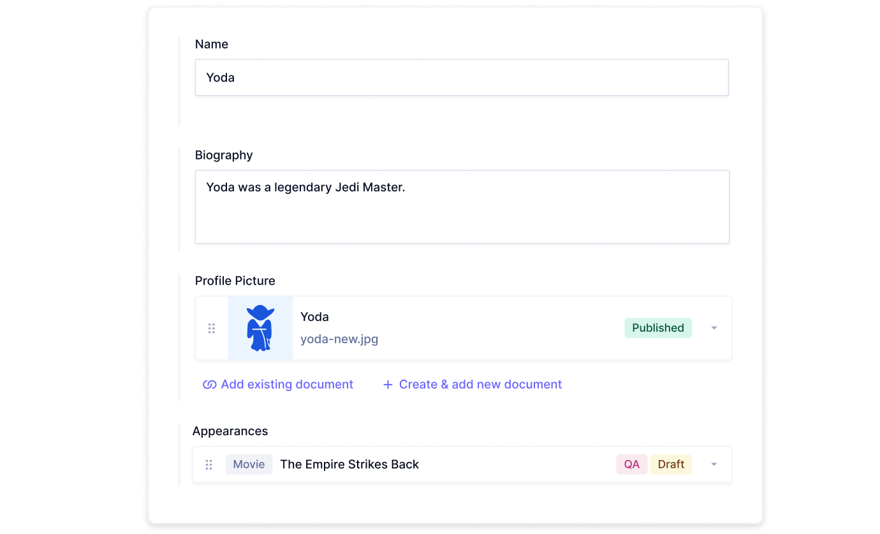Screen dimensions: 880x534
Task: Click the Appearances field label
Action: pos(230,431)
